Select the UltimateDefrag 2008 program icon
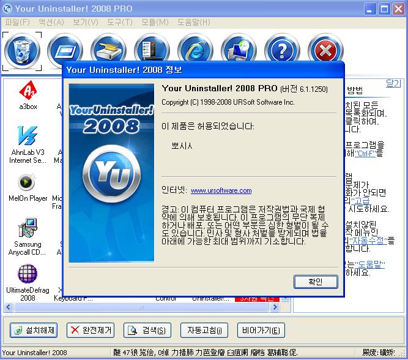The image size is (408, 360). [x=28, y=274]
